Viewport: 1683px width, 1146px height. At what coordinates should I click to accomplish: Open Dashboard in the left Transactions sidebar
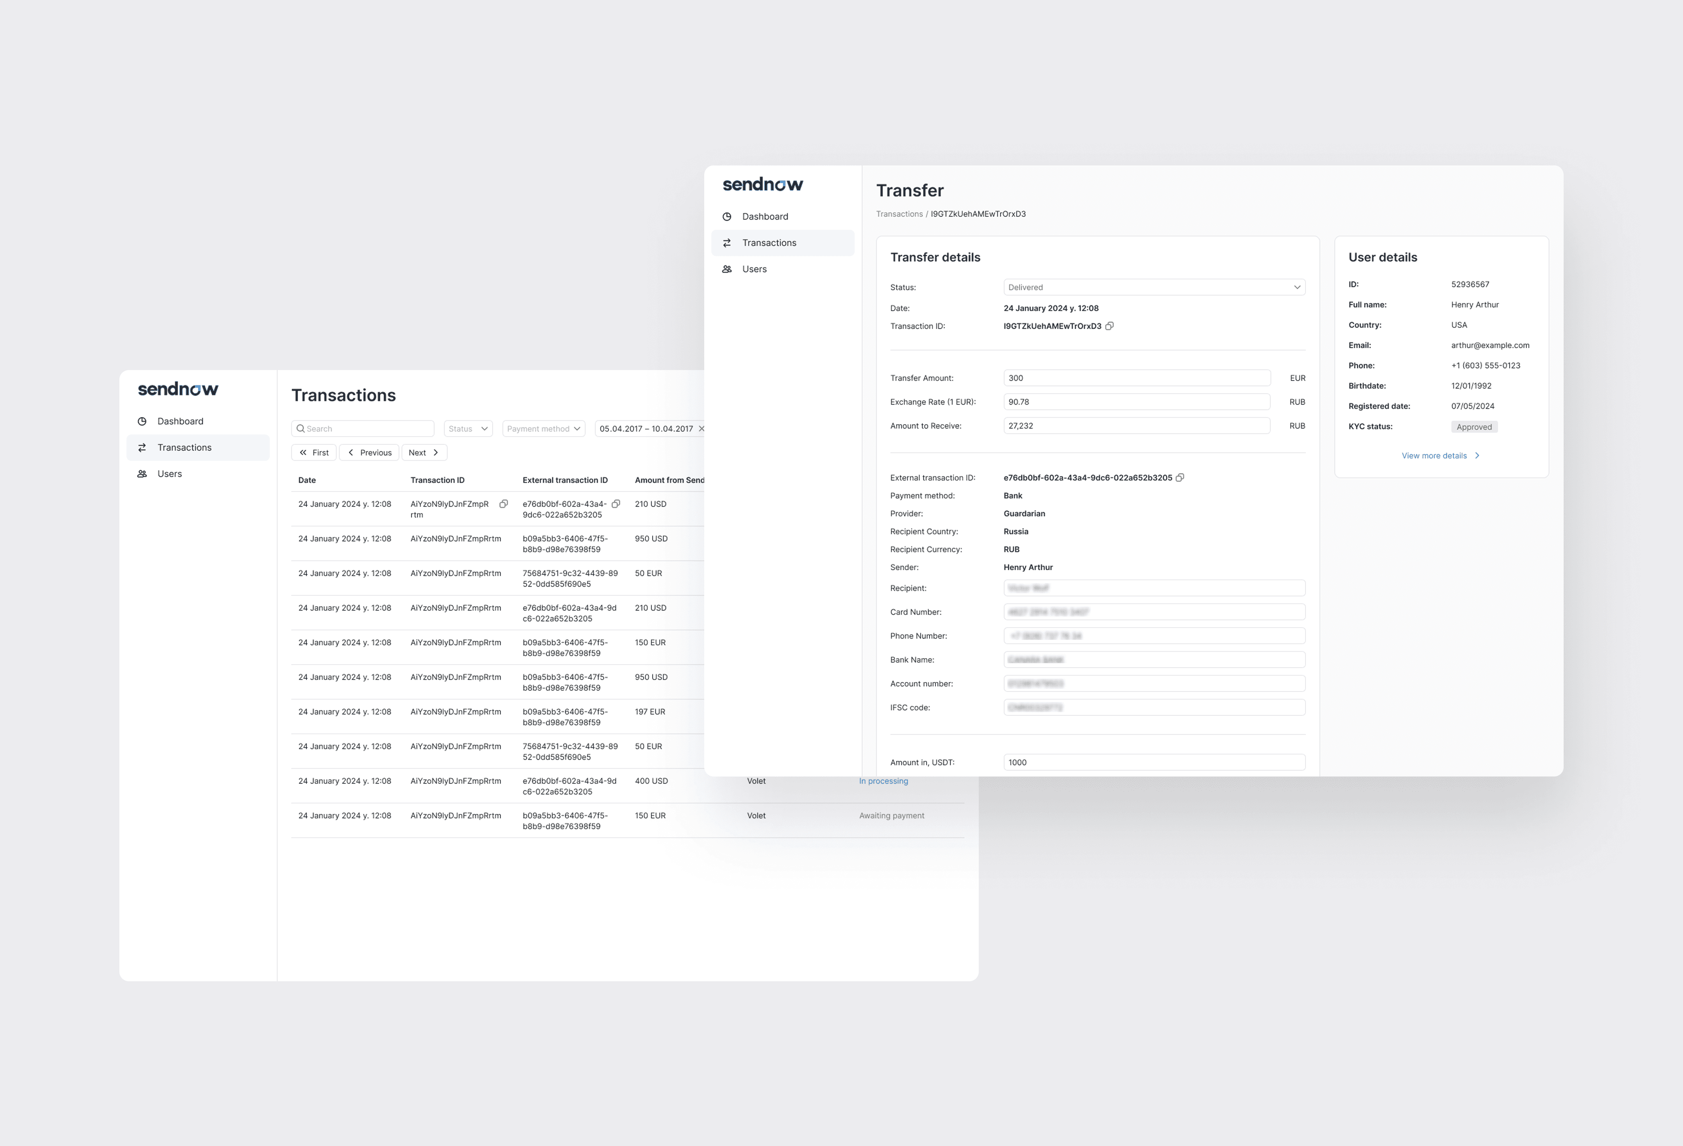coord(180,421)
